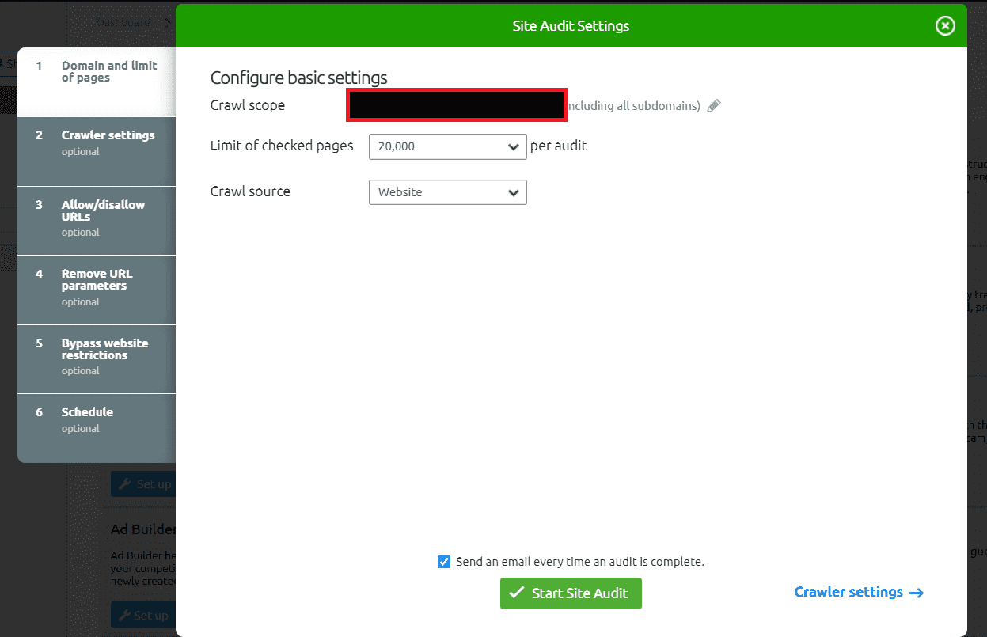Click the pencil icon to edit crawl scope
Viewport: 987px width, 637px height.
click(x=714, y=106)
